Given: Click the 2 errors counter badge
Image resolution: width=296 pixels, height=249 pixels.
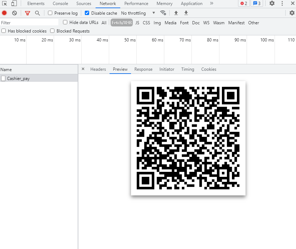Looking at the screenshot, I should pyautogui.click(x=244, y=3).
